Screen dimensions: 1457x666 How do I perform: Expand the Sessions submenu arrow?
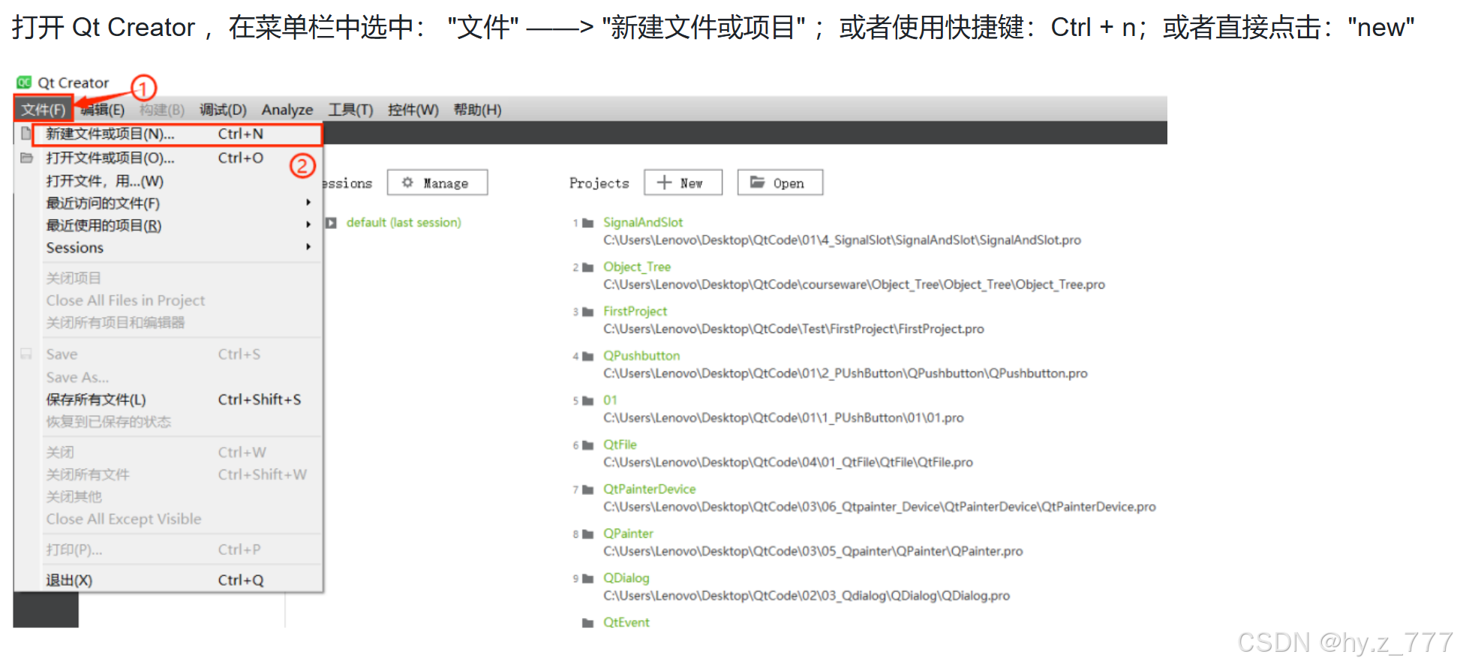click(x=308, y=247)
